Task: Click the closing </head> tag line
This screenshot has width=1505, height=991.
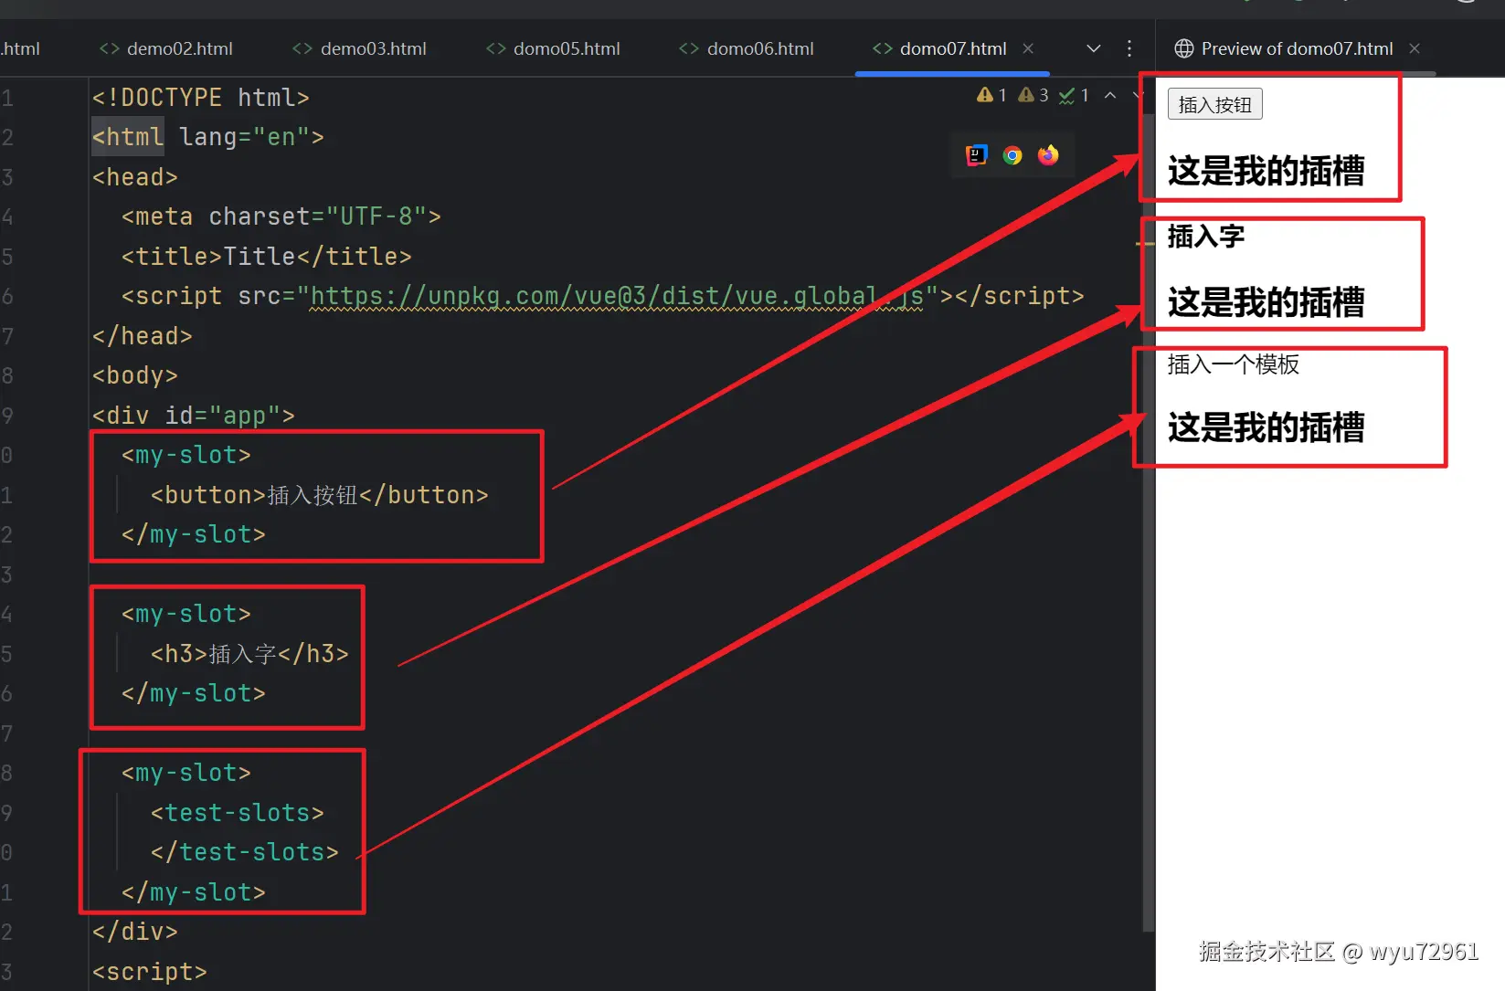Action: (143, 336)
